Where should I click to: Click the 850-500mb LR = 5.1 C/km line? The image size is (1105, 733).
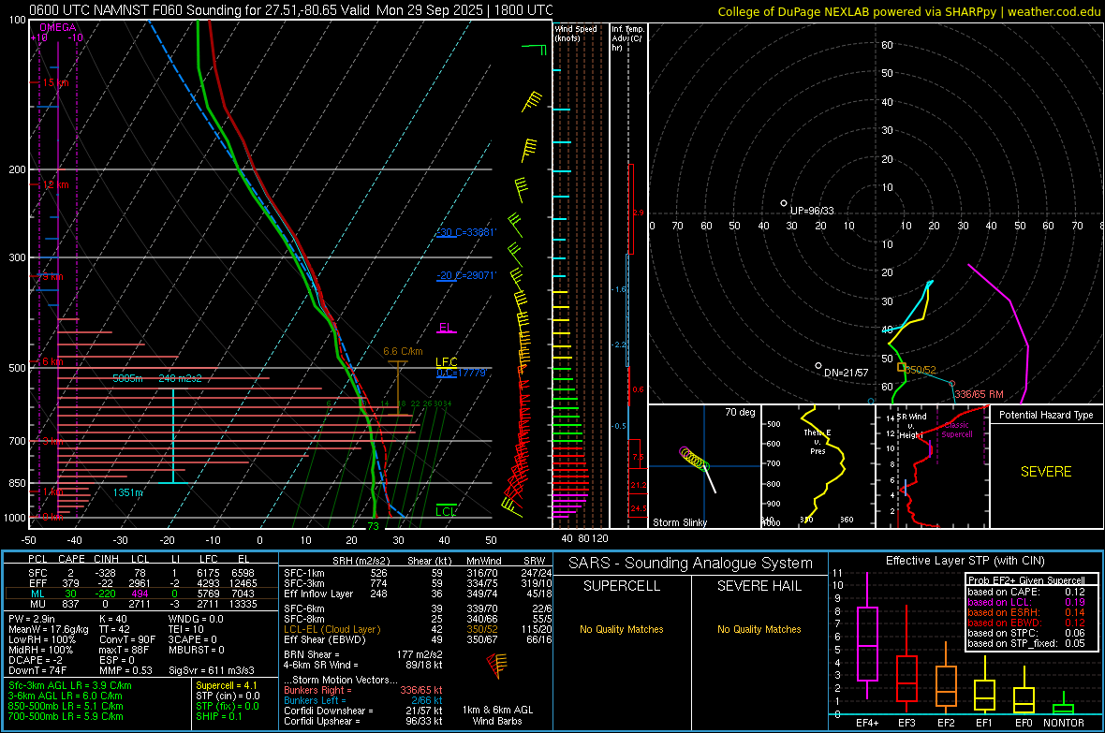(x=66, y=706)
